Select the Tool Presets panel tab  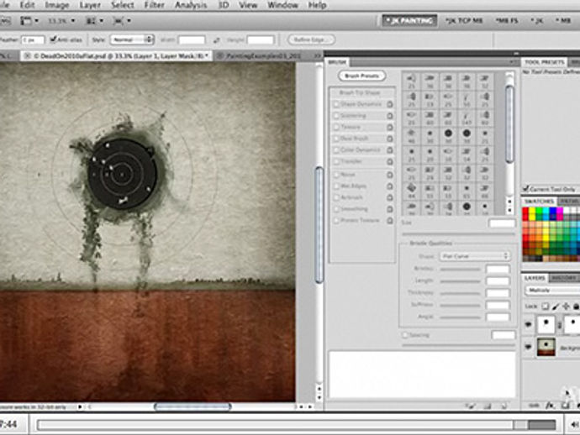(x=544, y=62)
